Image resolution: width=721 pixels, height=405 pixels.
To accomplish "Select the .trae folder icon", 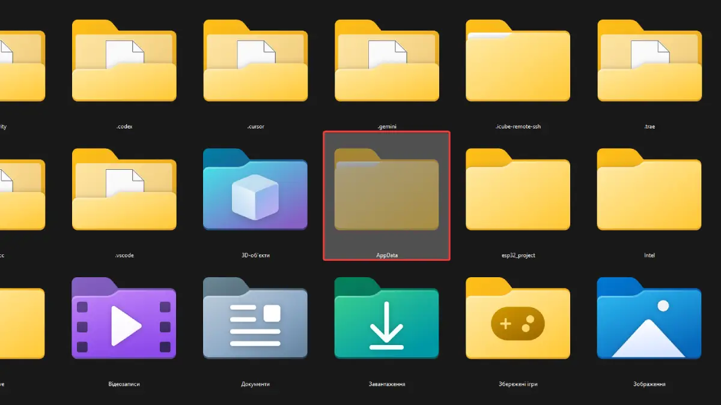I will click(650, 61).
